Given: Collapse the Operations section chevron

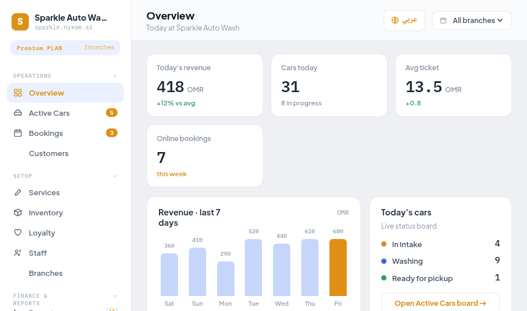Looking at the screenshot, I should point(115,76).
